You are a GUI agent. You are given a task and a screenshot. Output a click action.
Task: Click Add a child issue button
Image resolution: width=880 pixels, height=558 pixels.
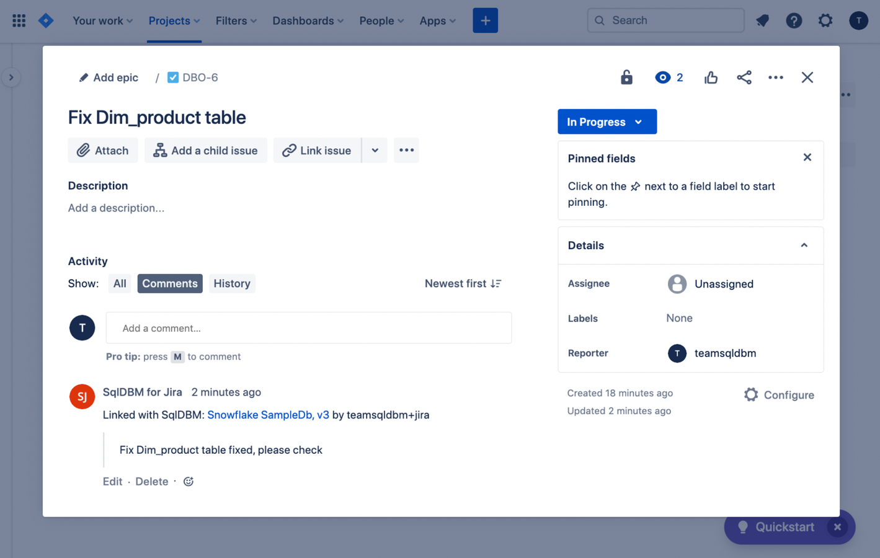point(205,151)
